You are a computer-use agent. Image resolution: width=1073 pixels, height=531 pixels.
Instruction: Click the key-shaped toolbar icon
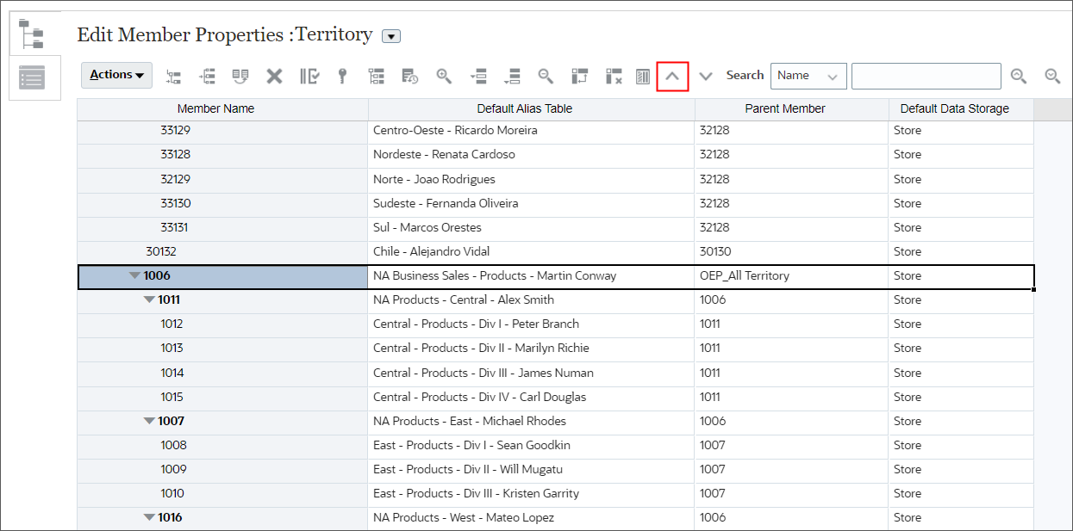[342, 76]
